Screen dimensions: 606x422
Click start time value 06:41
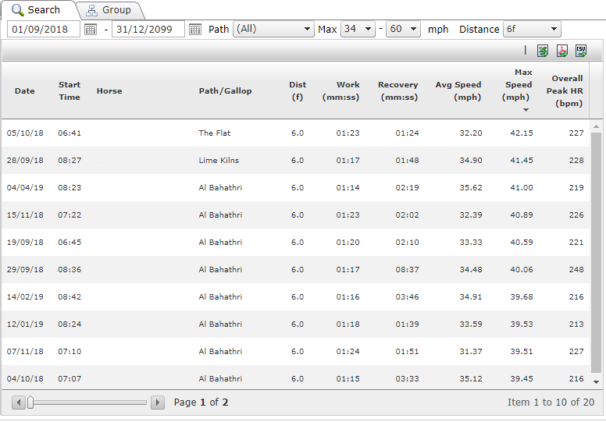pyautogui.click(x=70, y=133)
